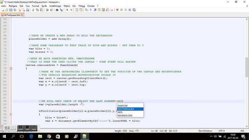Click the Ezvid PAUSE button
The width and height of the screenshot is (249, 140).
point(20,128)
